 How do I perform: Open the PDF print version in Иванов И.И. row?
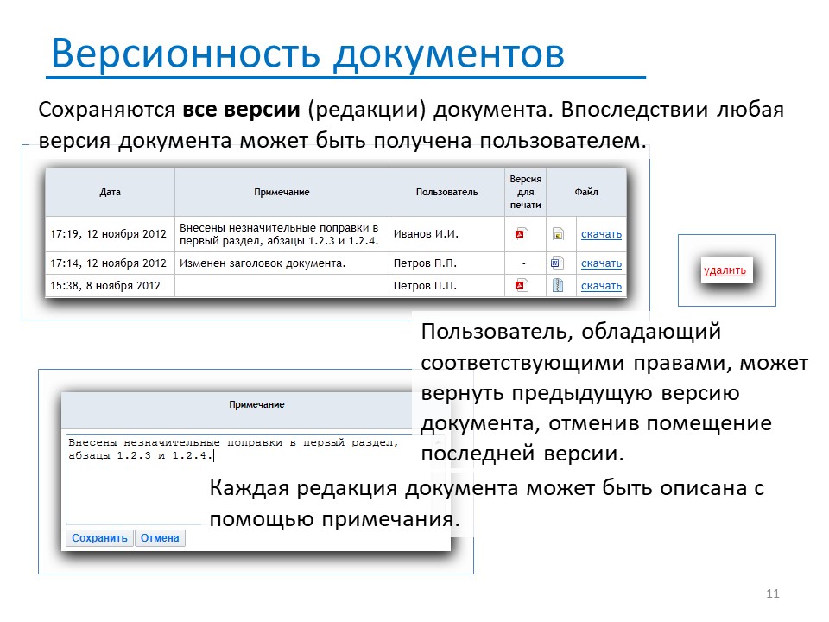520,234
